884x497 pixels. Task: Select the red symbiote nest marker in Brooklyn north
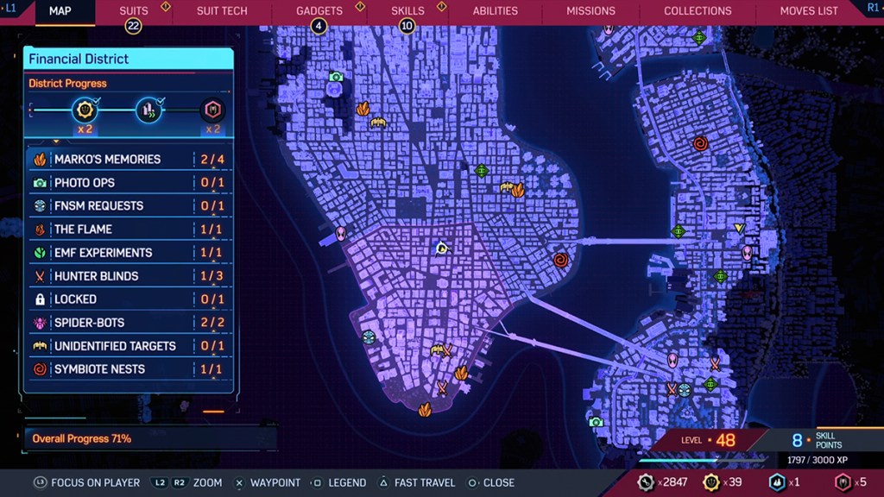tap(700, 144)
